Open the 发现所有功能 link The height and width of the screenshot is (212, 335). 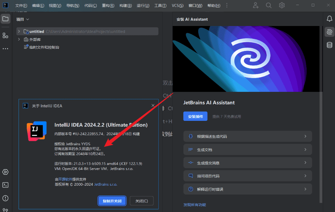click(195, 205)
